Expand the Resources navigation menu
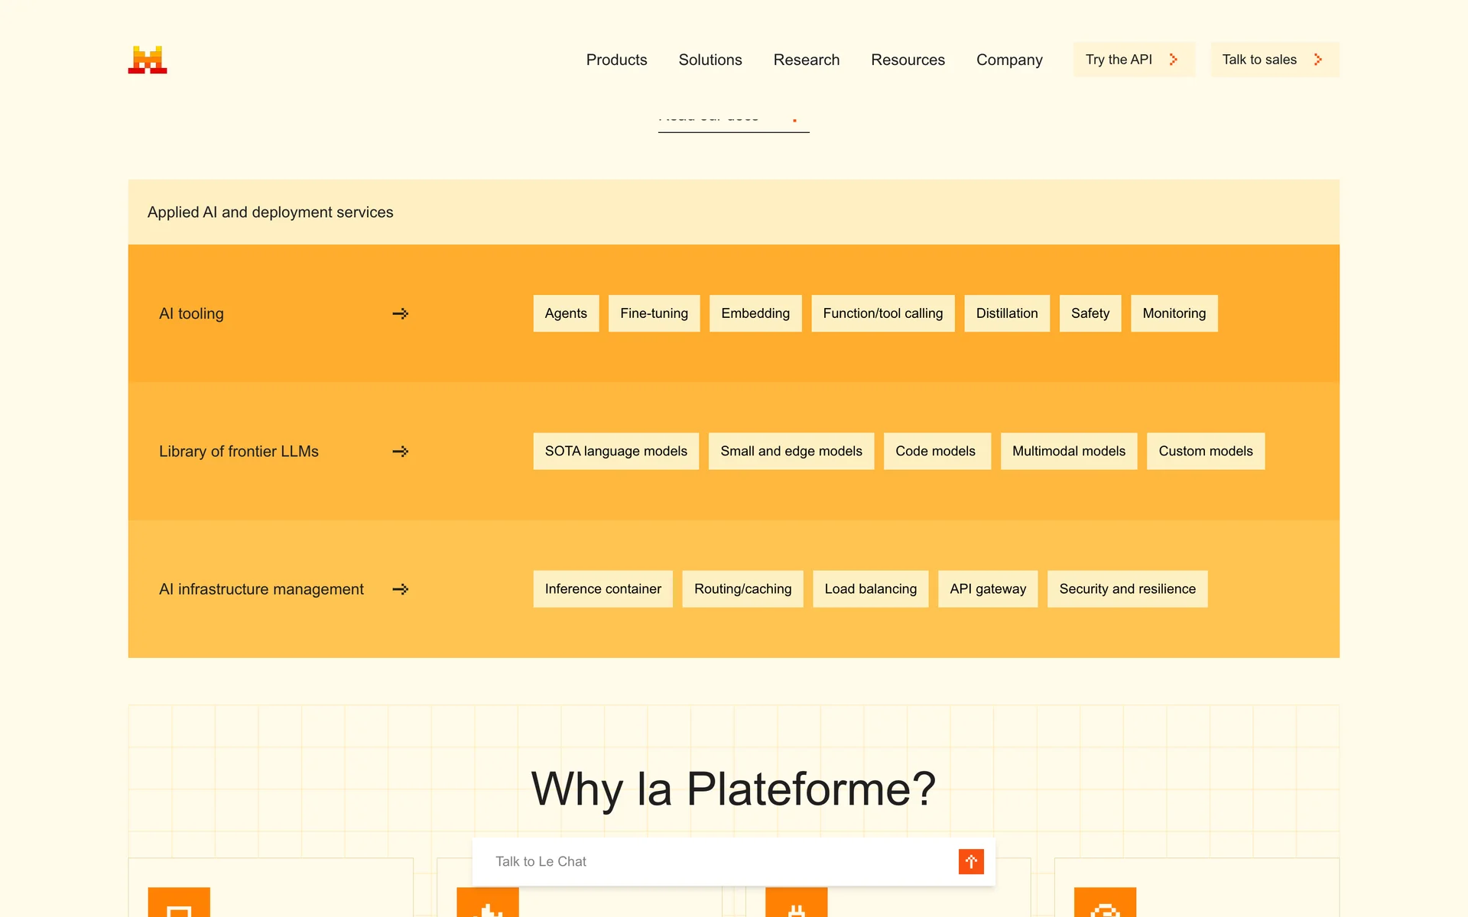The image size is (1468, 917). (908, 60)
